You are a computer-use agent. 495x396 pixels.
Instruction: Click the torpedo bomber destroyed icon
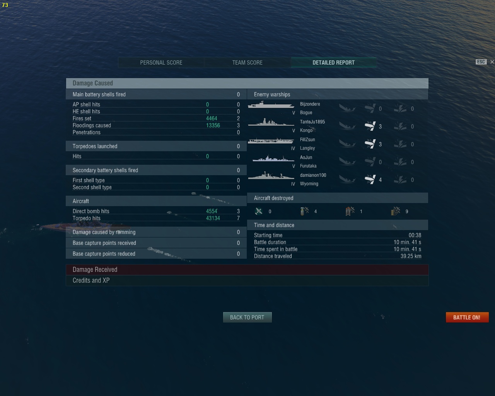(x=350, y=211)
